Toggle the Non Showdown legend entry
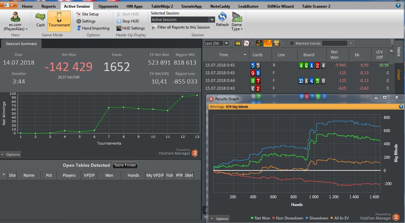Screen dimensions: 405x223 coord(288,218)
